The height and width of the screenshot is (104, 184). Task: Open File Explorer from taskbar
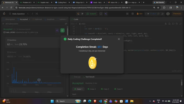pos(132,101)
